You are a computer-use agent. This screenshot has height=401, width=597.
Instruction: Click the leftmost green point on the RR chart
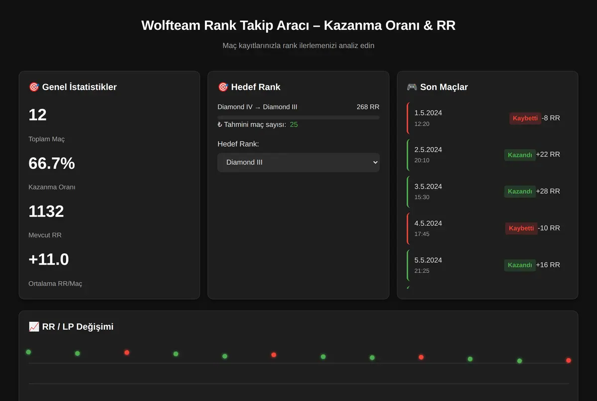(28, 352)
